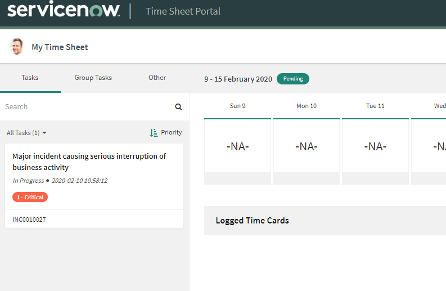Select the Tue 11 day header

tap(375, 106)
